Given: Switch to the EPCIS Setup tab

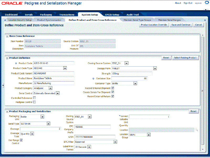Looking at the screenshot, I should click(112, 15).
